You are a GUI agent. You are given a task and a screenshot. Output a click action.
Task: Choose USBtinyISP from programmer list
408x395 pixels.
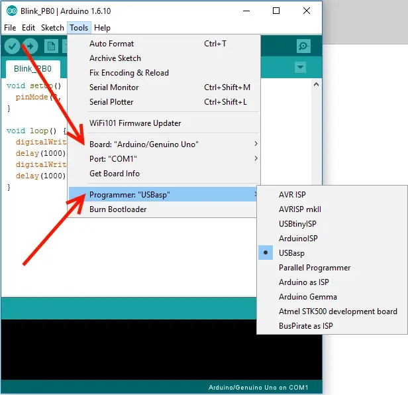tap(297, 224)
